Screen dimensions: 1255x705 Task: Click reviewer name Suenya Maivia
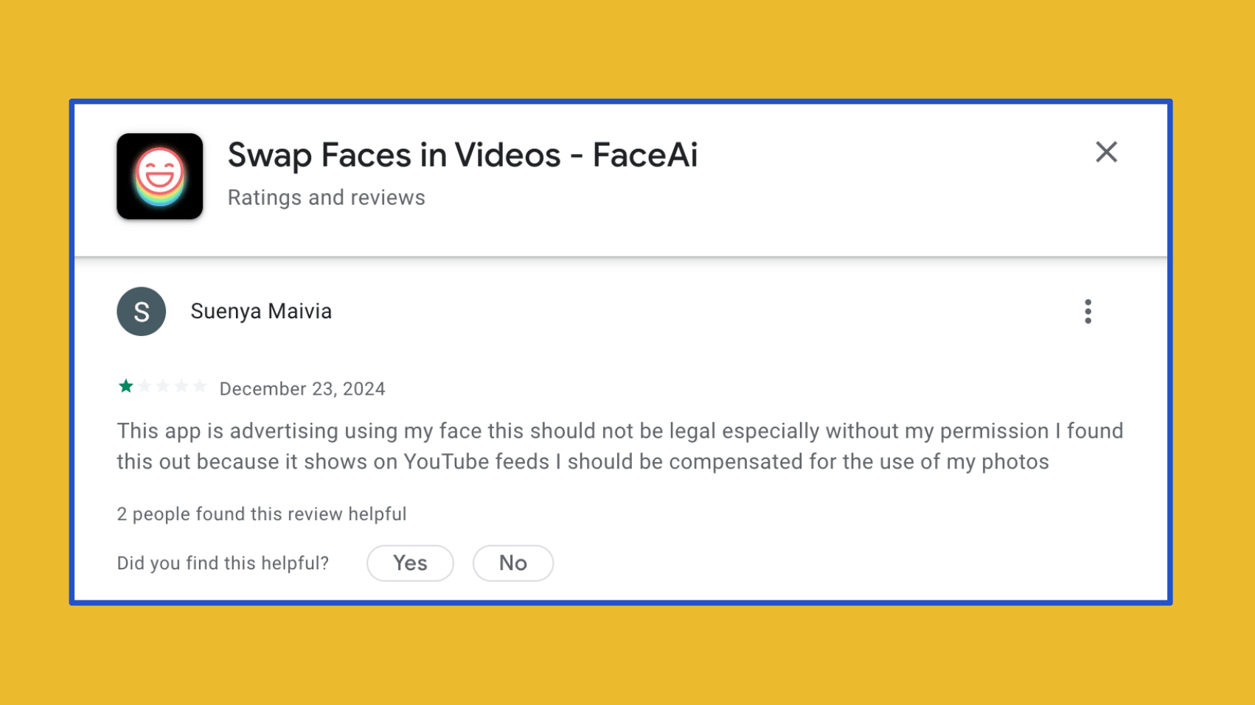pos(261,312)
